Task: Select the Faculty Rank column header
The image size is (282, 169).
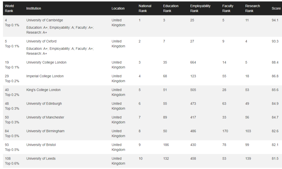Action: point(228,8)
